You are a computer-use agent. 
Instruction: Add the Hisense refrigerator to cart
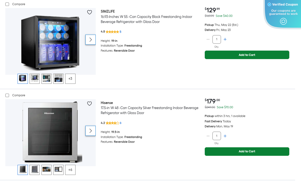pos(247,151)
